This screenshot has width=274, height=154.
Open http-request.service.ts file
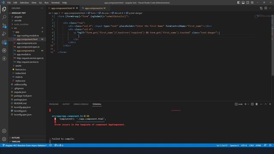click(x=27, y=62)
